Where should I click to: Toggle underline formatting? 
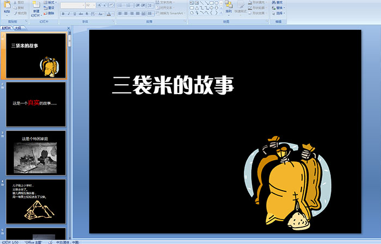tap(75, 14)
